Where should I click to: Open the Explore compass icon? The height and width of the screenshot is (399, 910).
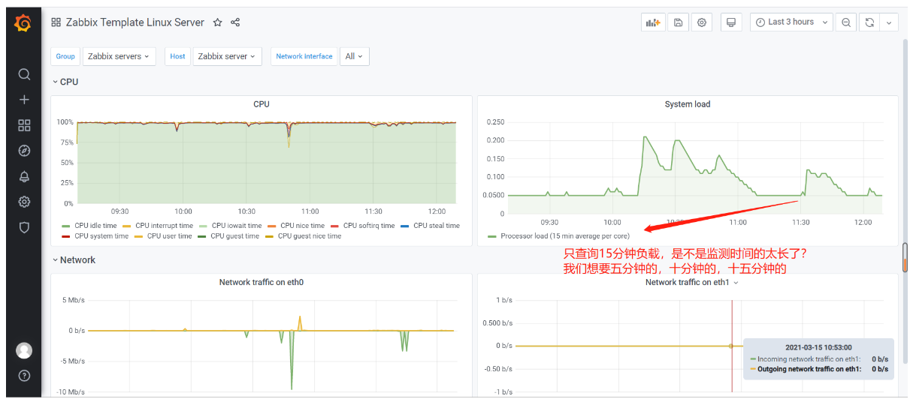[24, 151]
